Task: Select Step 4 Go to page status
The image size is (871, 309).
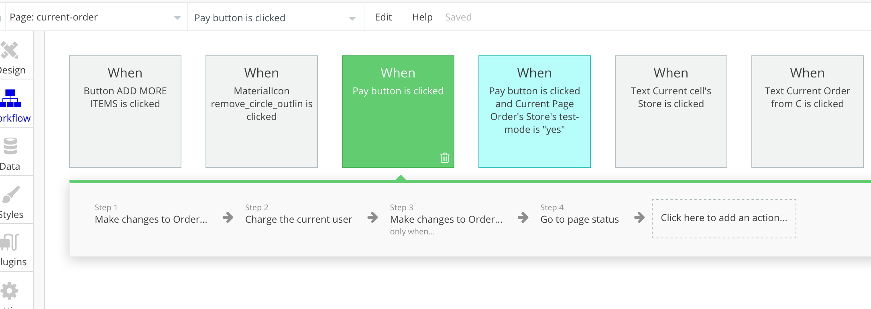Action: [x=579, y=219]
